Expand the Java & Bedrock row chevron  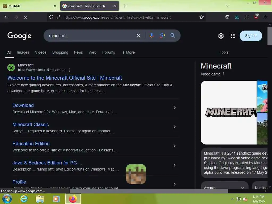[x=175, y=165]
